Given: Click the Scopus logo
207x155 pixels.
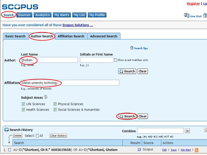Looking at the screenshot, I should pos(20,7).
